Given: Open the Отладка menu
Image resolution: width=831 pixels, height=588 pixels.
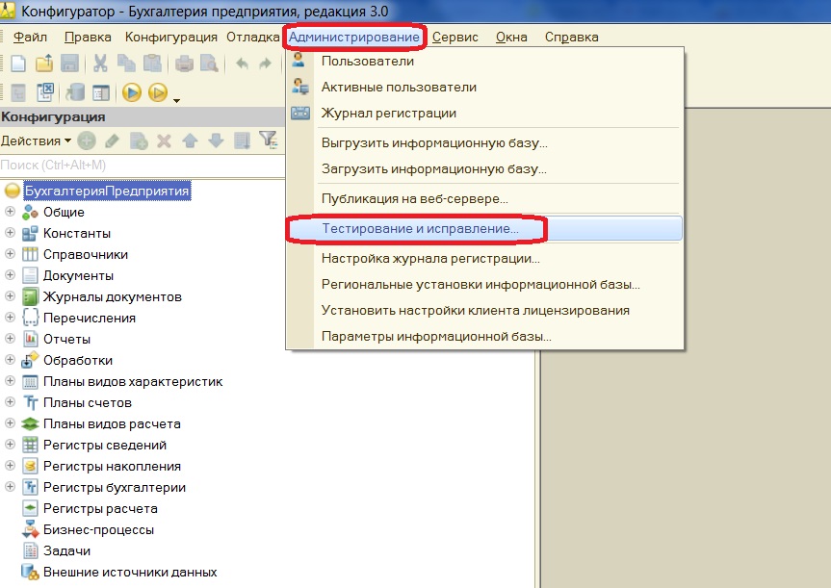Looking at the screenshot, I should click(x=253, y=38).
